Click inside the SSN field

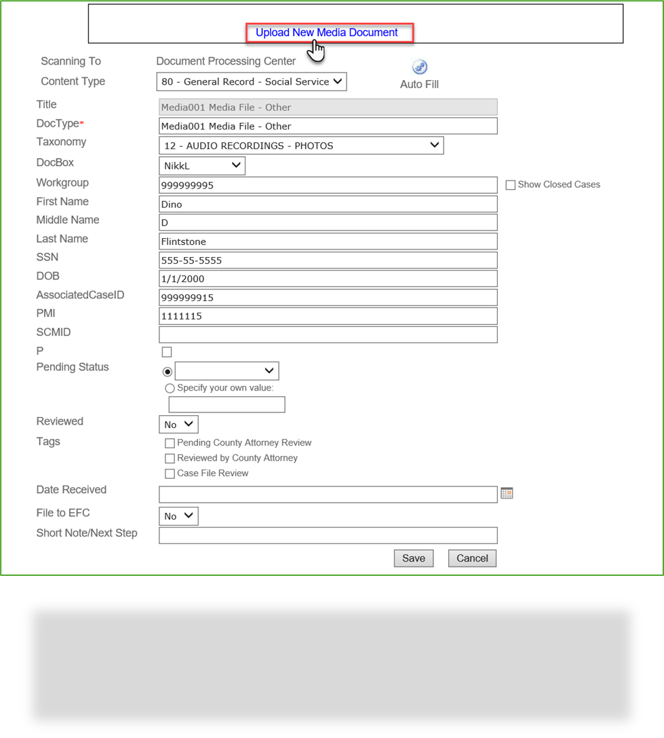point(328,260)
